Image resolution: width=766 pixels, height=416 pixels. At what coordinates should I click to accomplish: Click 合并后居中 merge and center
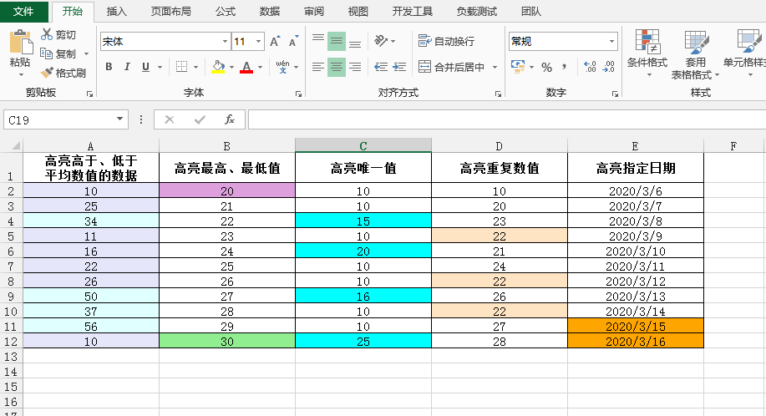coord(451,67)
